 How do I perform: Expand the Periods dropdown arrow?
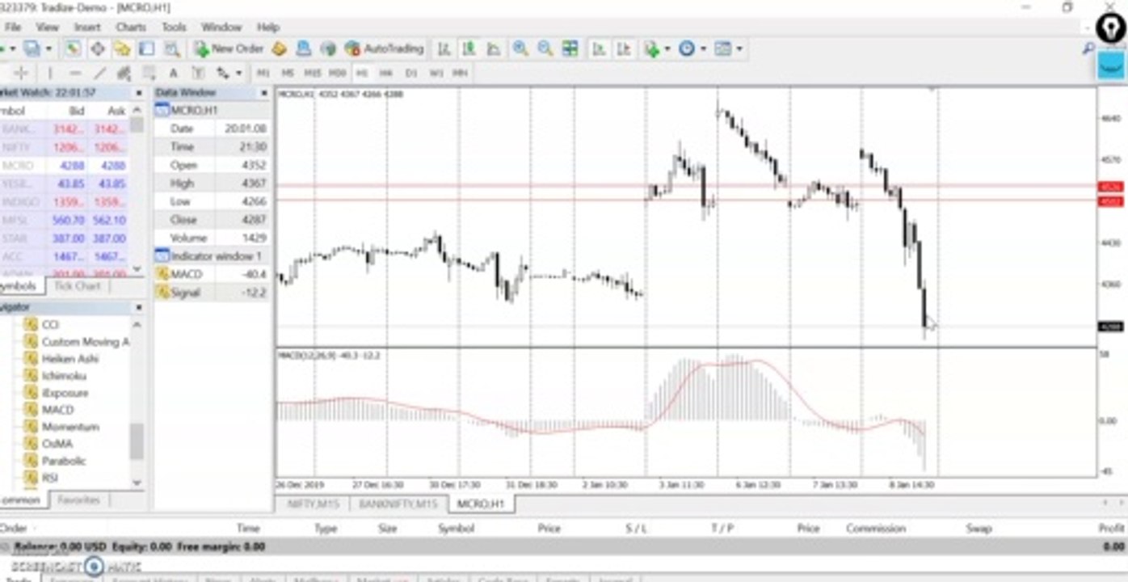(x=703, y=48)
